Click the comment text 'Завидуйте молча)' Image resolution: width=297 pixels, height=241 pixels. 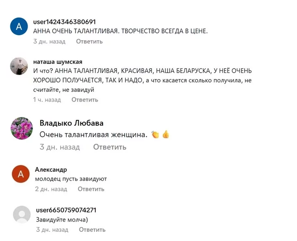tap(62, 220)
